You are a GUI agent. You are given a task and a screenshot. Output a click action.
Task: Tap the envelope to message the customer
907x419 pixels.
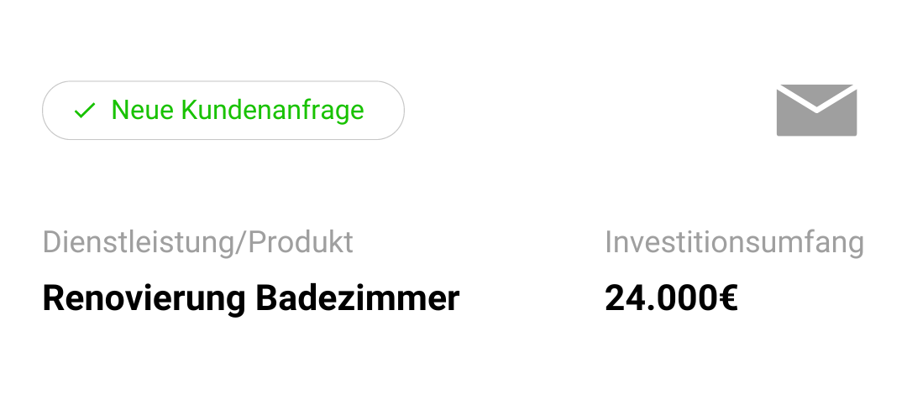pyautogui.click(x=816, y=111)
